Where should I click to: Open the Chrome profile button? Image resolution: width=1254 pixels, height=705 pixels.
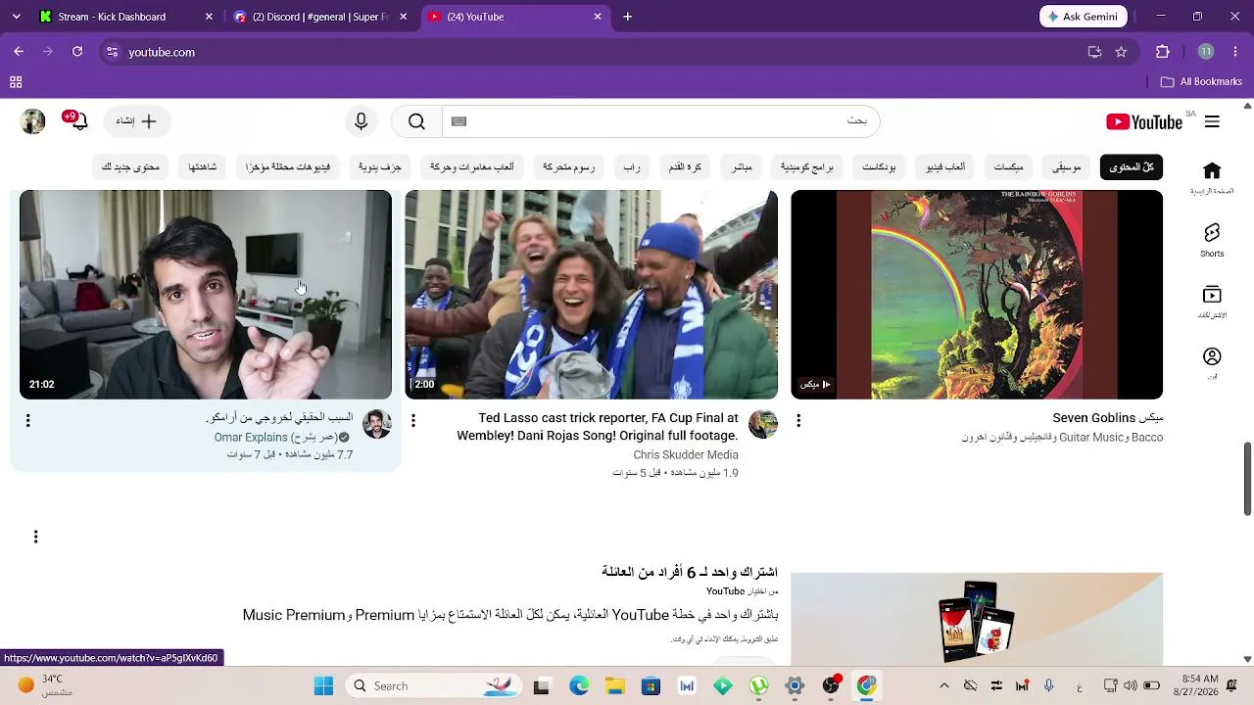pos(1206,52)
